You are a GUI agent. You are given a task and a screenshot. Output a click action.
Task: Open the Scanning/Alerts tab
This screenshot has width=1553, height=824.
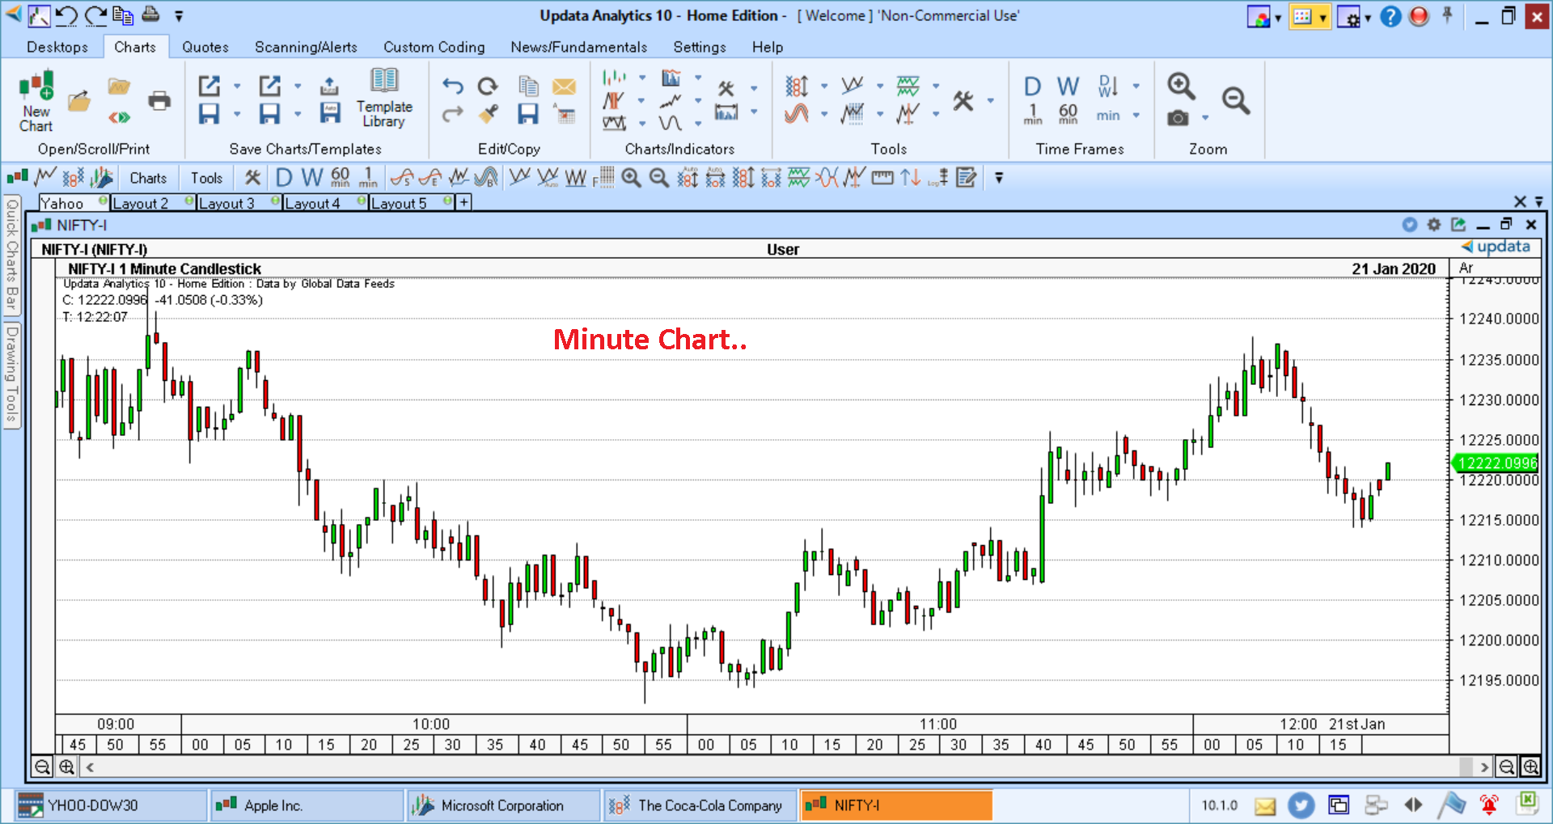[x=306, y=47]
